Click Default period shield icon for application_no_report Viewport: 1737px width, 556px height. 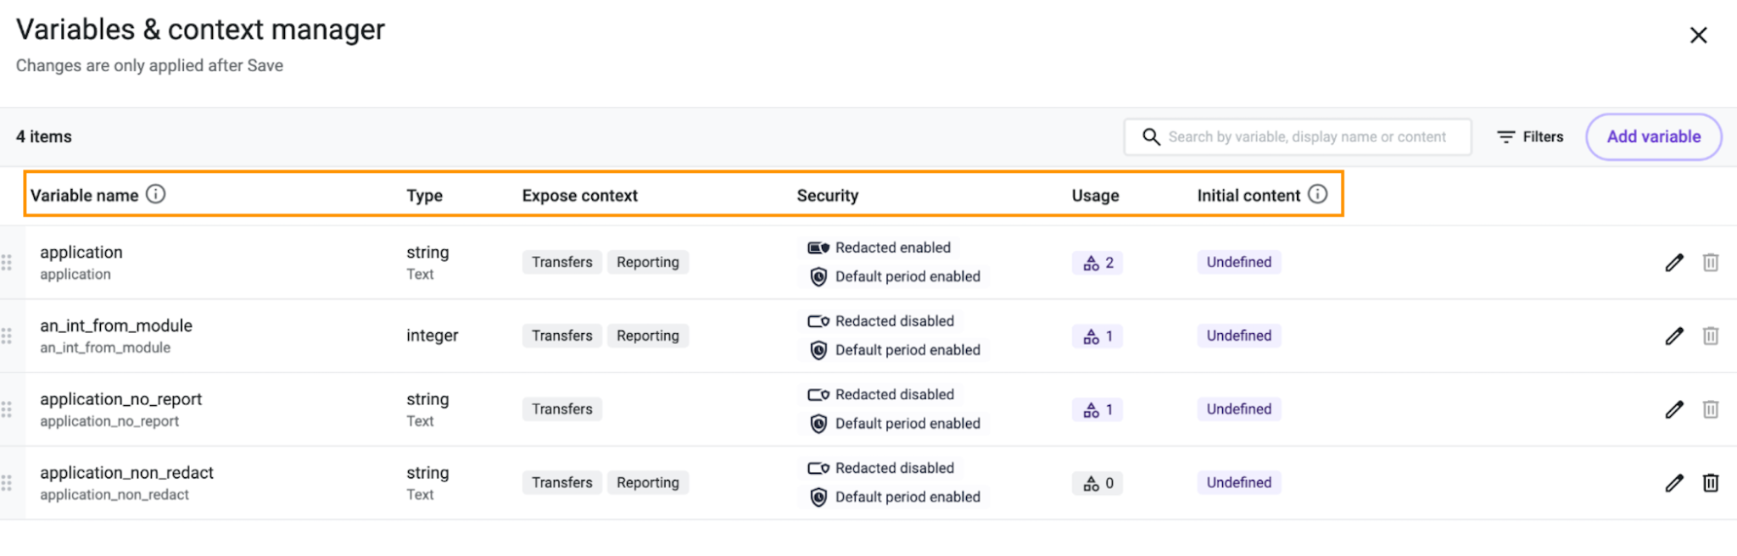818,424
